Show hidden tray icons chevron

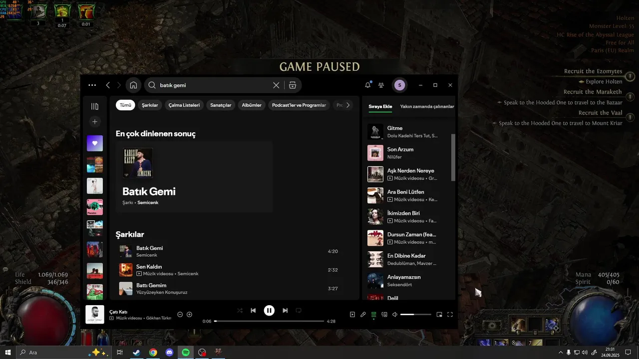(x=561, y=353)
